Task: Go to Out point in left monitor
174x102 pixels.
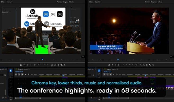Action: pos(47,65)
